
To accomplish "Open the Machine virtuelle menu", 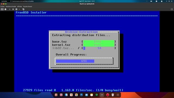I will click(11, 7).
